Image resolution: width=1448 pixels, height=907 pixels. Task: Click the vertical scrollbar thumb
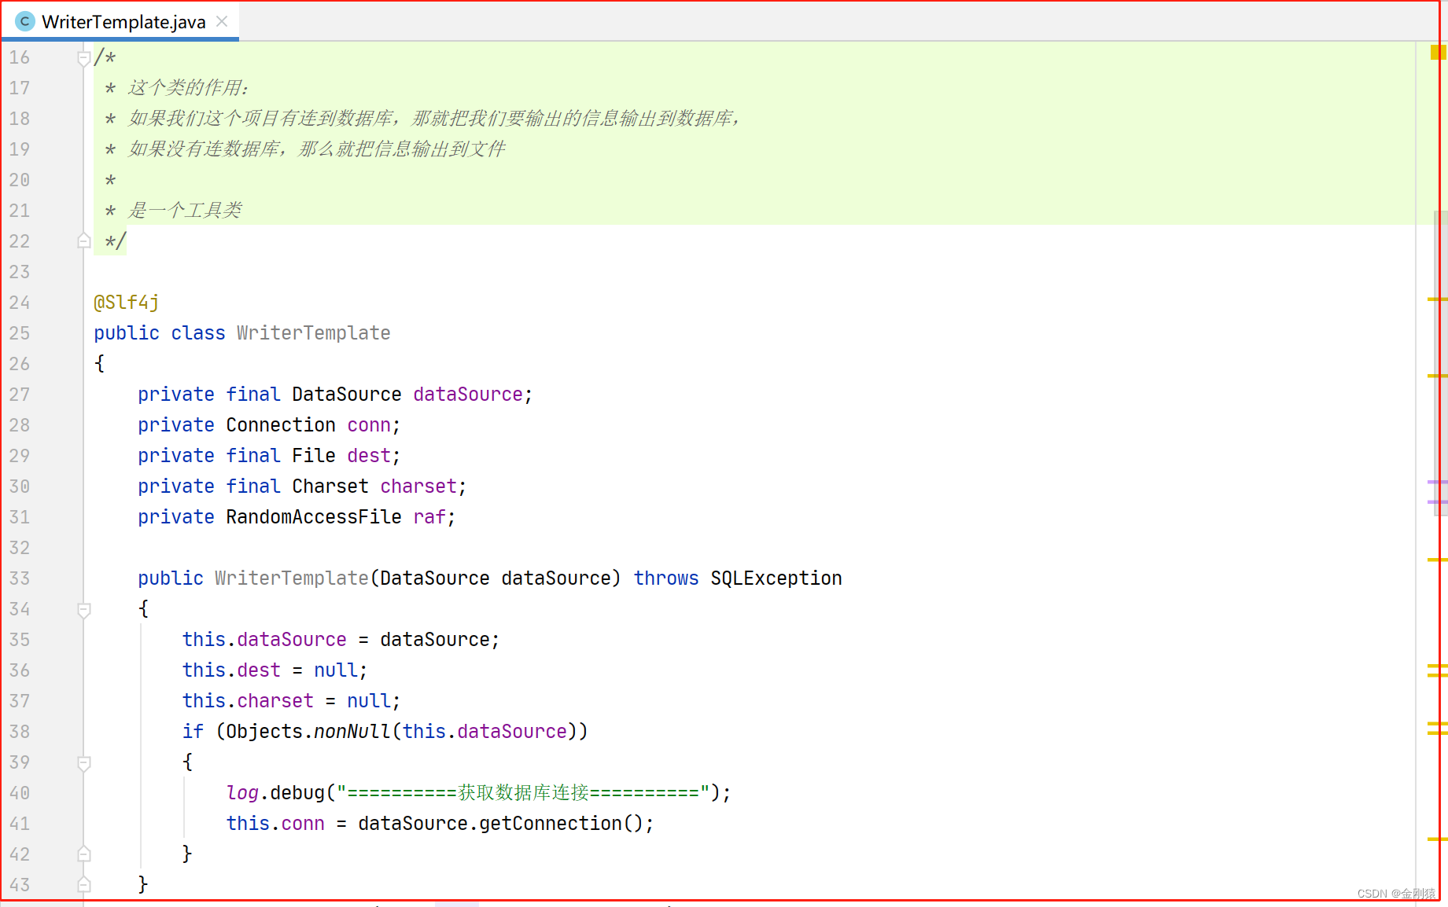pos(1441,363)
